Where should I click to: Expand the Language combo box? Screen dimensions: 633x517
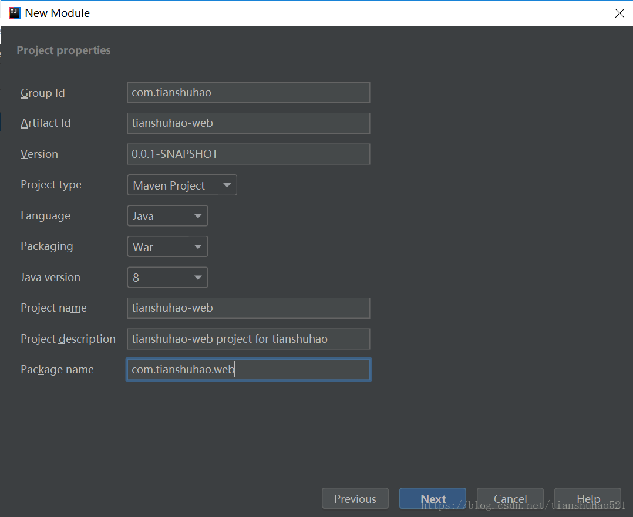(x=167, y=216)
